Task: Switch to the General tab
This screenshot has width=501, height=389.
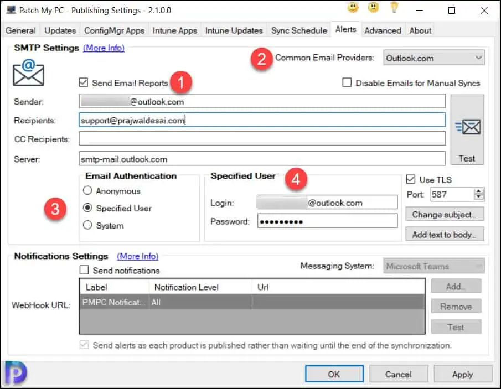Action: point(21,30)
